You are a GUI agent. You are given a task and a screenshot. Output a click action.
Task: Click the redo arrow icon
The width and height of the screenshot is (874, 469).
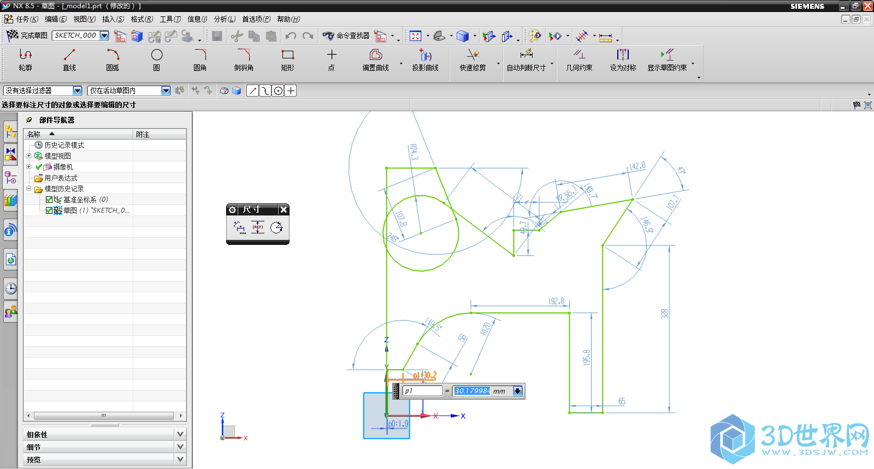(x=308, y=36)
